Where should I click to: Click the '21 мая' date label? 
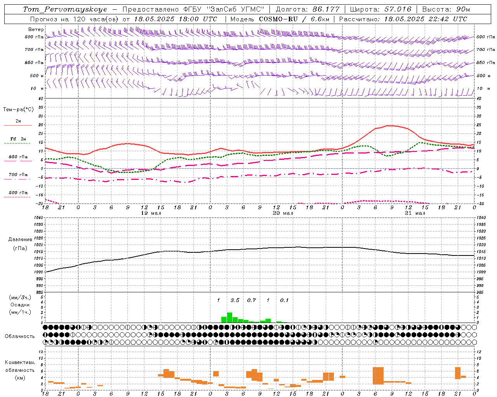415,213
